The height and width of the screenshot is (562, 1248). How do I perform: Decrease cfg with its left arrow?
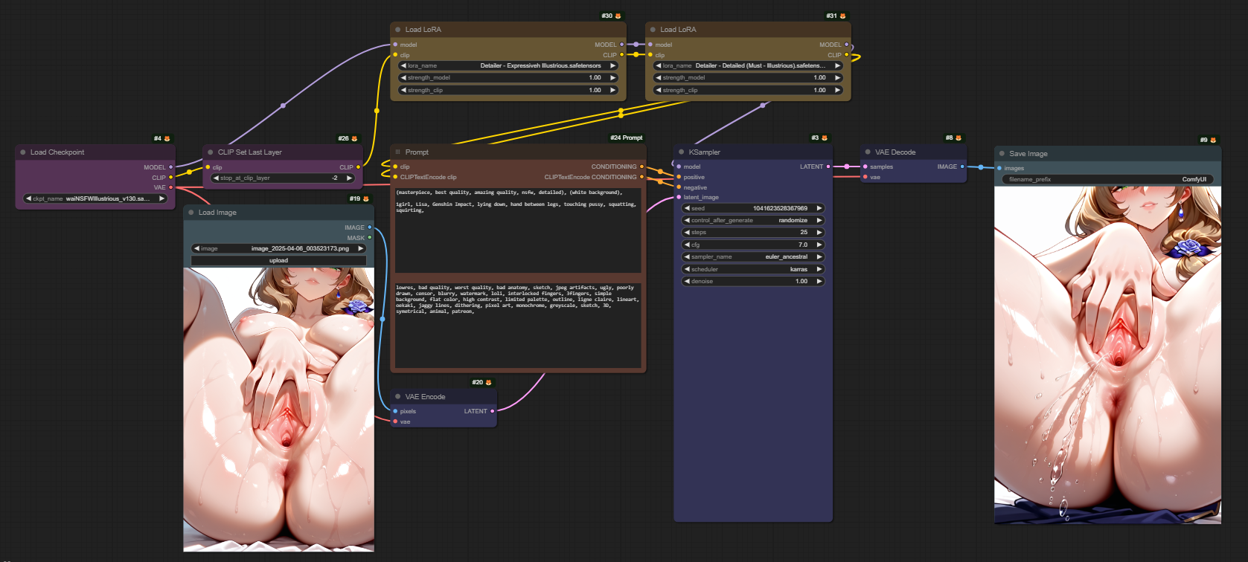coord(687,245)
